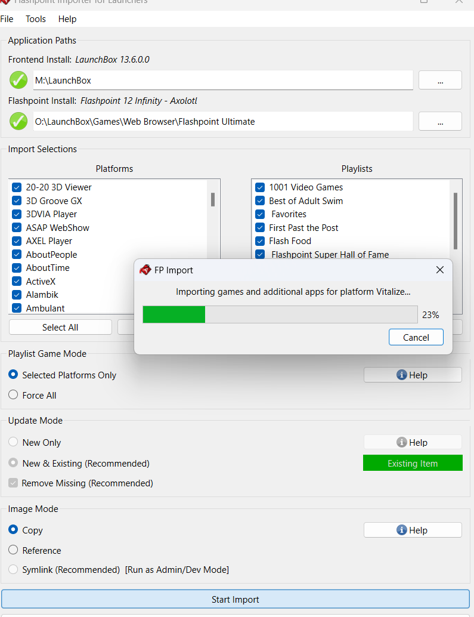Cancel the import in progress
Image resolution: width=474 pixels, height=617 pixels.
416,337
